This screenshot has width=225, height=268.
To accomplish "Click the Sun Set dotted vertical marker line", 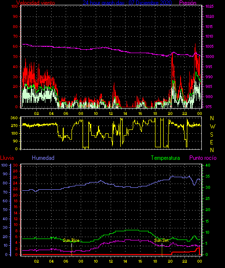I will 162,250.
